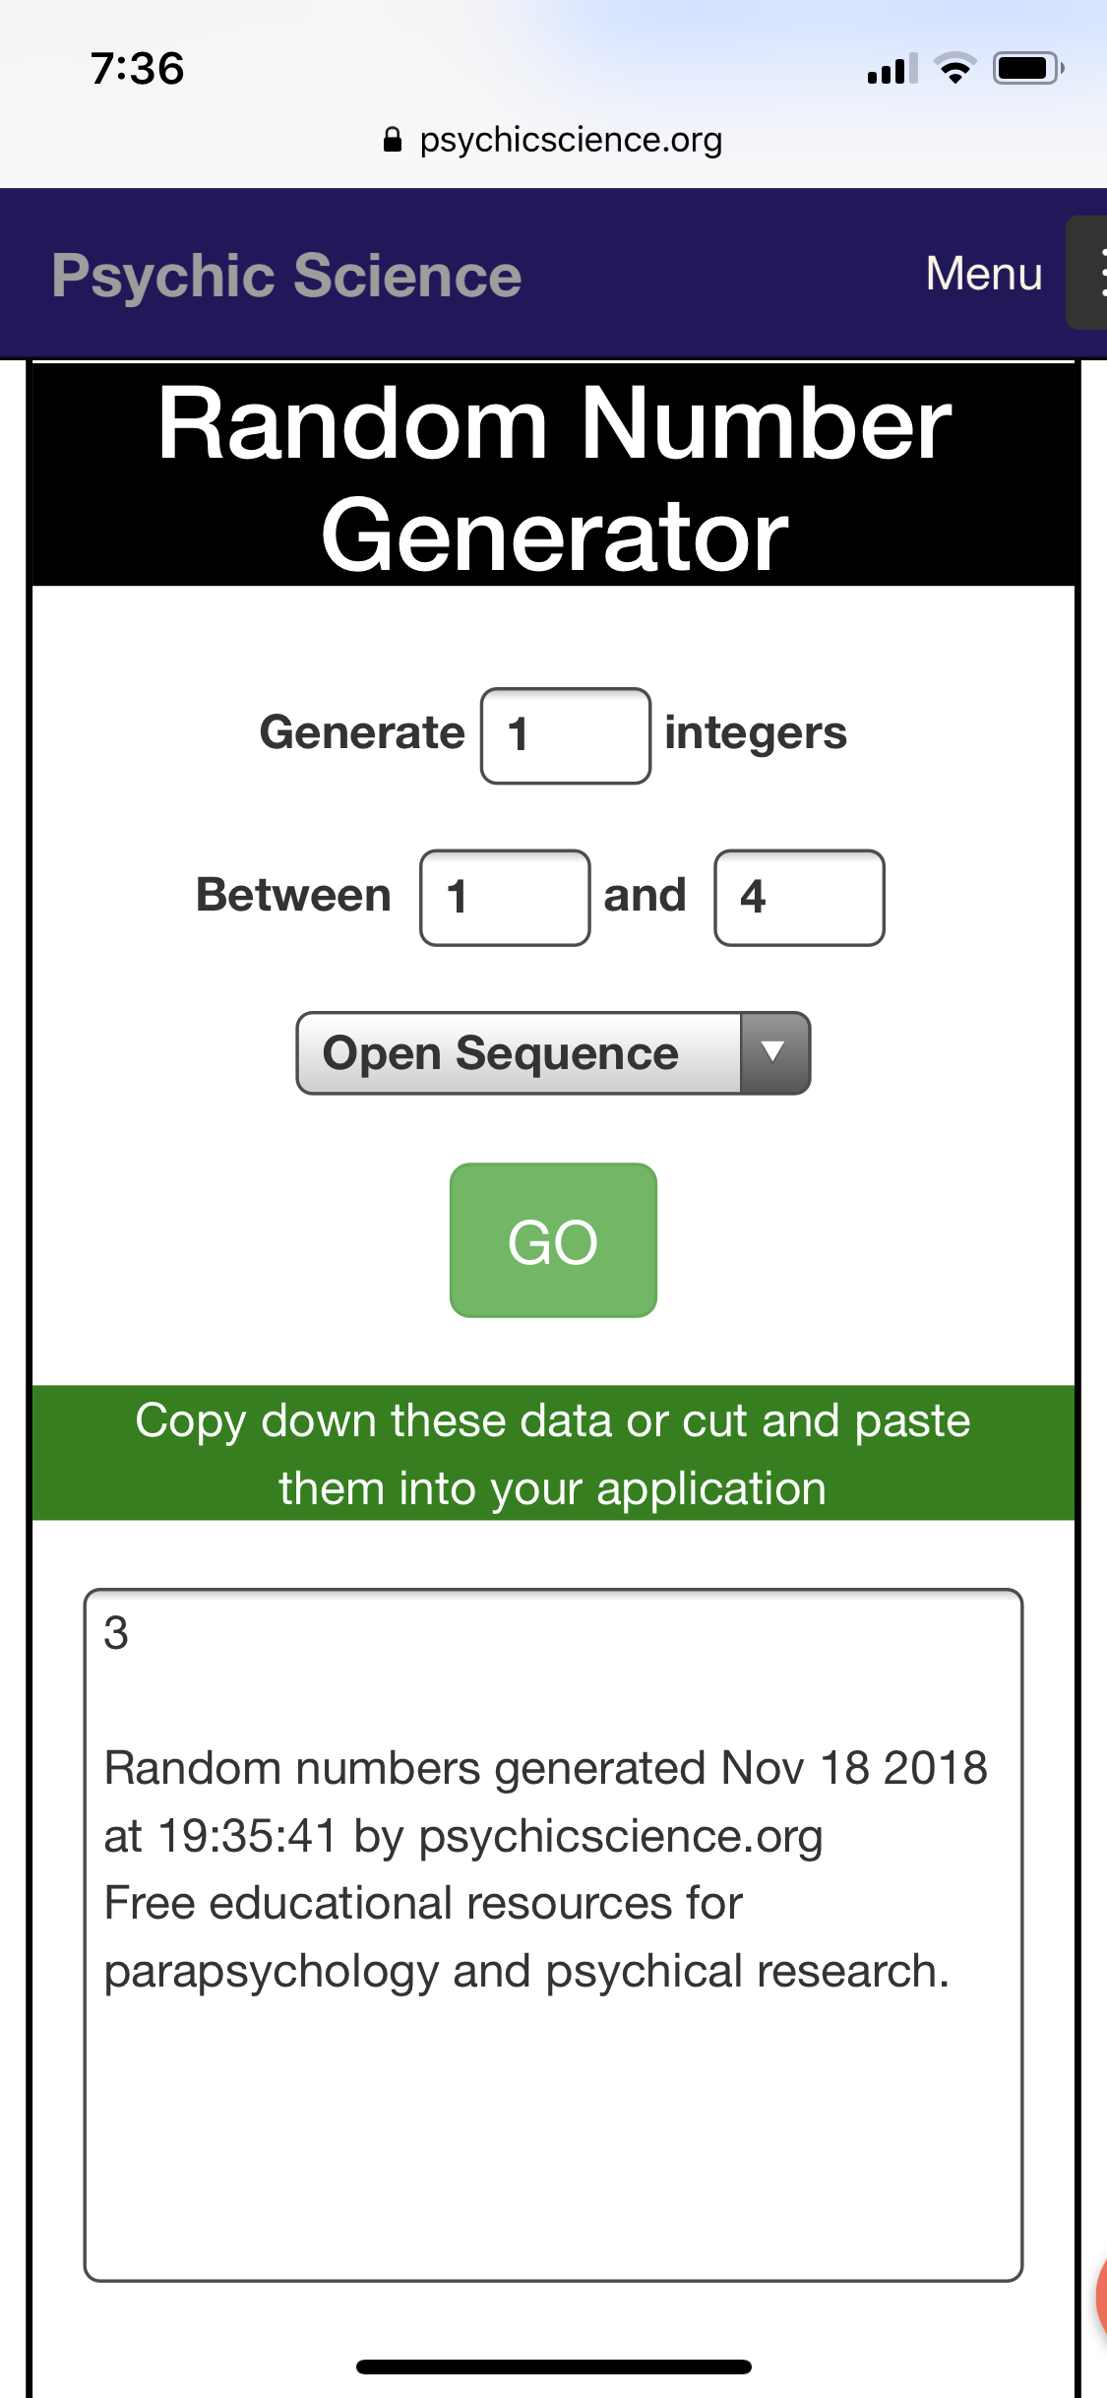Tap the orange floating icon at bottom right
The height and width of the screenshot is (2398, 1107).
(1101, 2296)
